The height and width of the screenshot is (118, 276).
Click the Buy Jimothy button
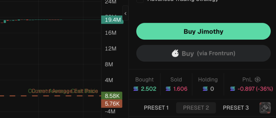click(x=203, y=32)
